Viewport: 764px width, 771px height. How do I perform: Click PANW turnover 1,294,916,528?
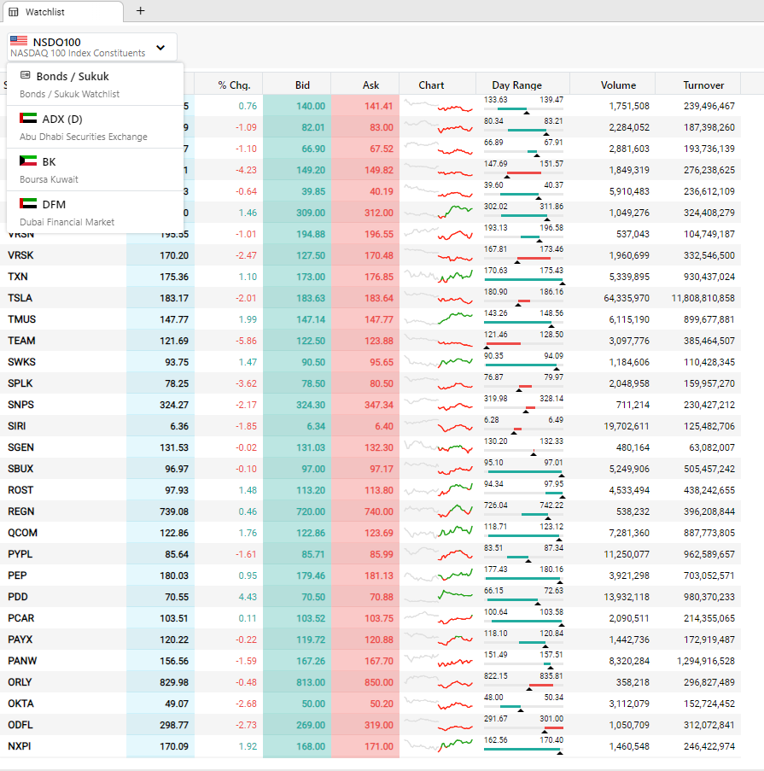pos(706,661)
